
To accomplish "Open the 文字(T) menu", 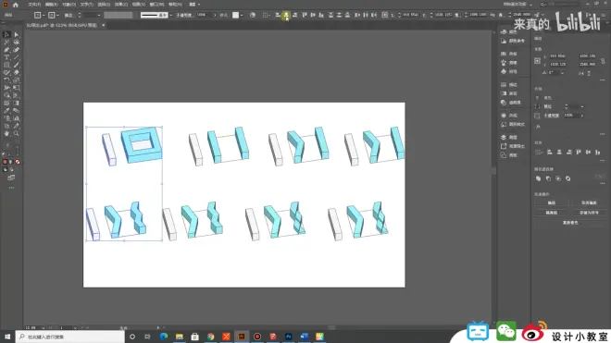I will (x=86, y=5).
